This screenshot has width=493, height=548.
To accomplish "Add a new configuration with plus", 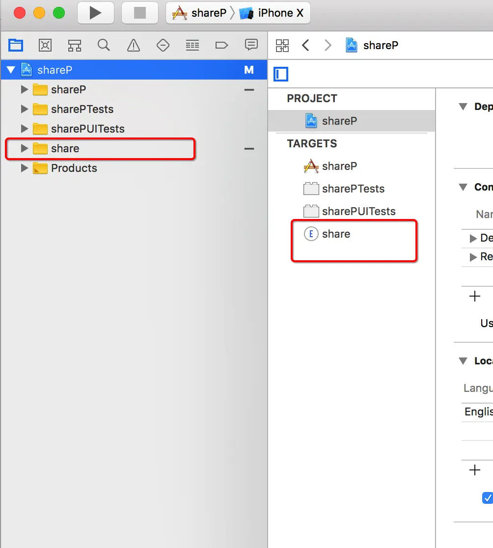I will 474,297.
